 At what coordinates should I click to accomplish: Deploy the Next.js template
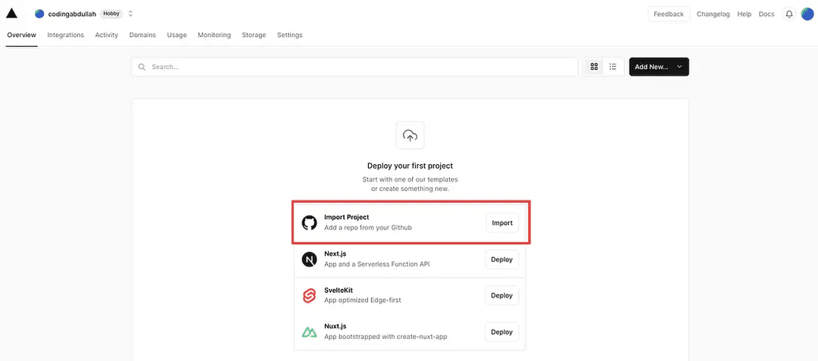click(x=501, y=260)
